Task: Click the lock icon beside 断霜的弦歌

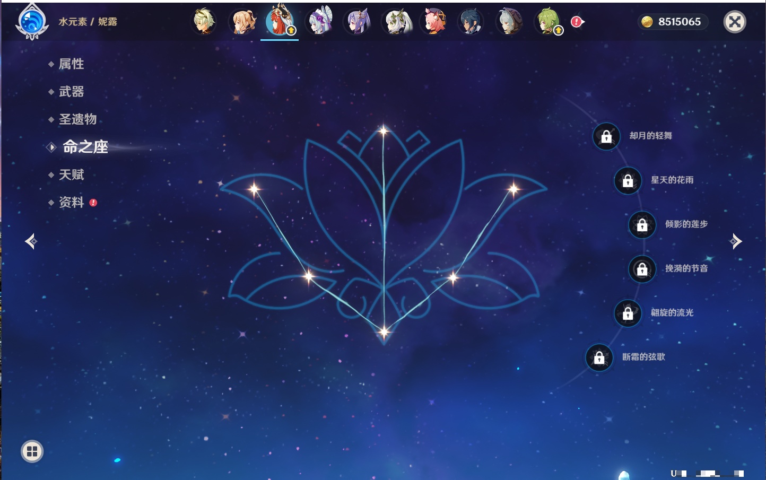Action: coord(599,357)
